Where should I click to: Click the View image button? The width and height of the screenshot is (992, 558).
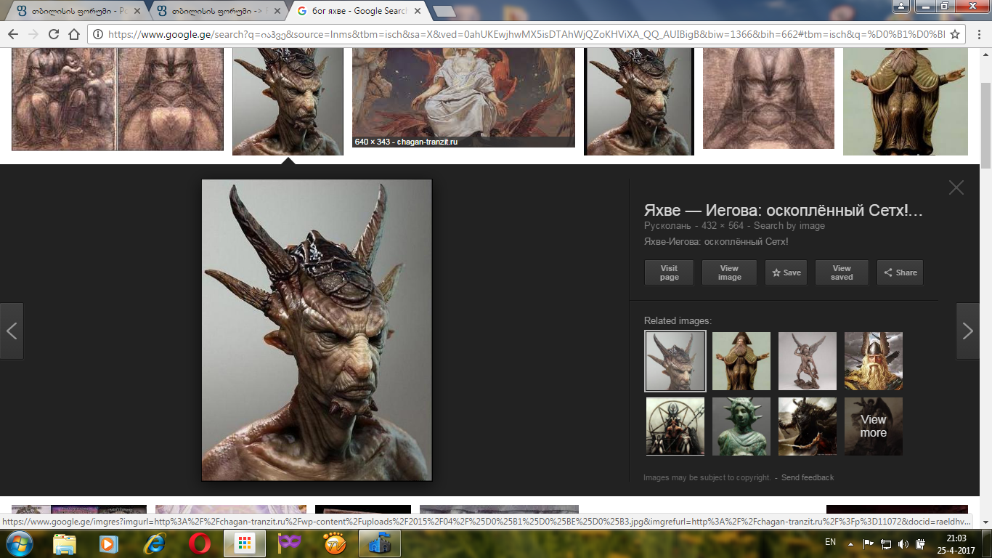point(729,272)
